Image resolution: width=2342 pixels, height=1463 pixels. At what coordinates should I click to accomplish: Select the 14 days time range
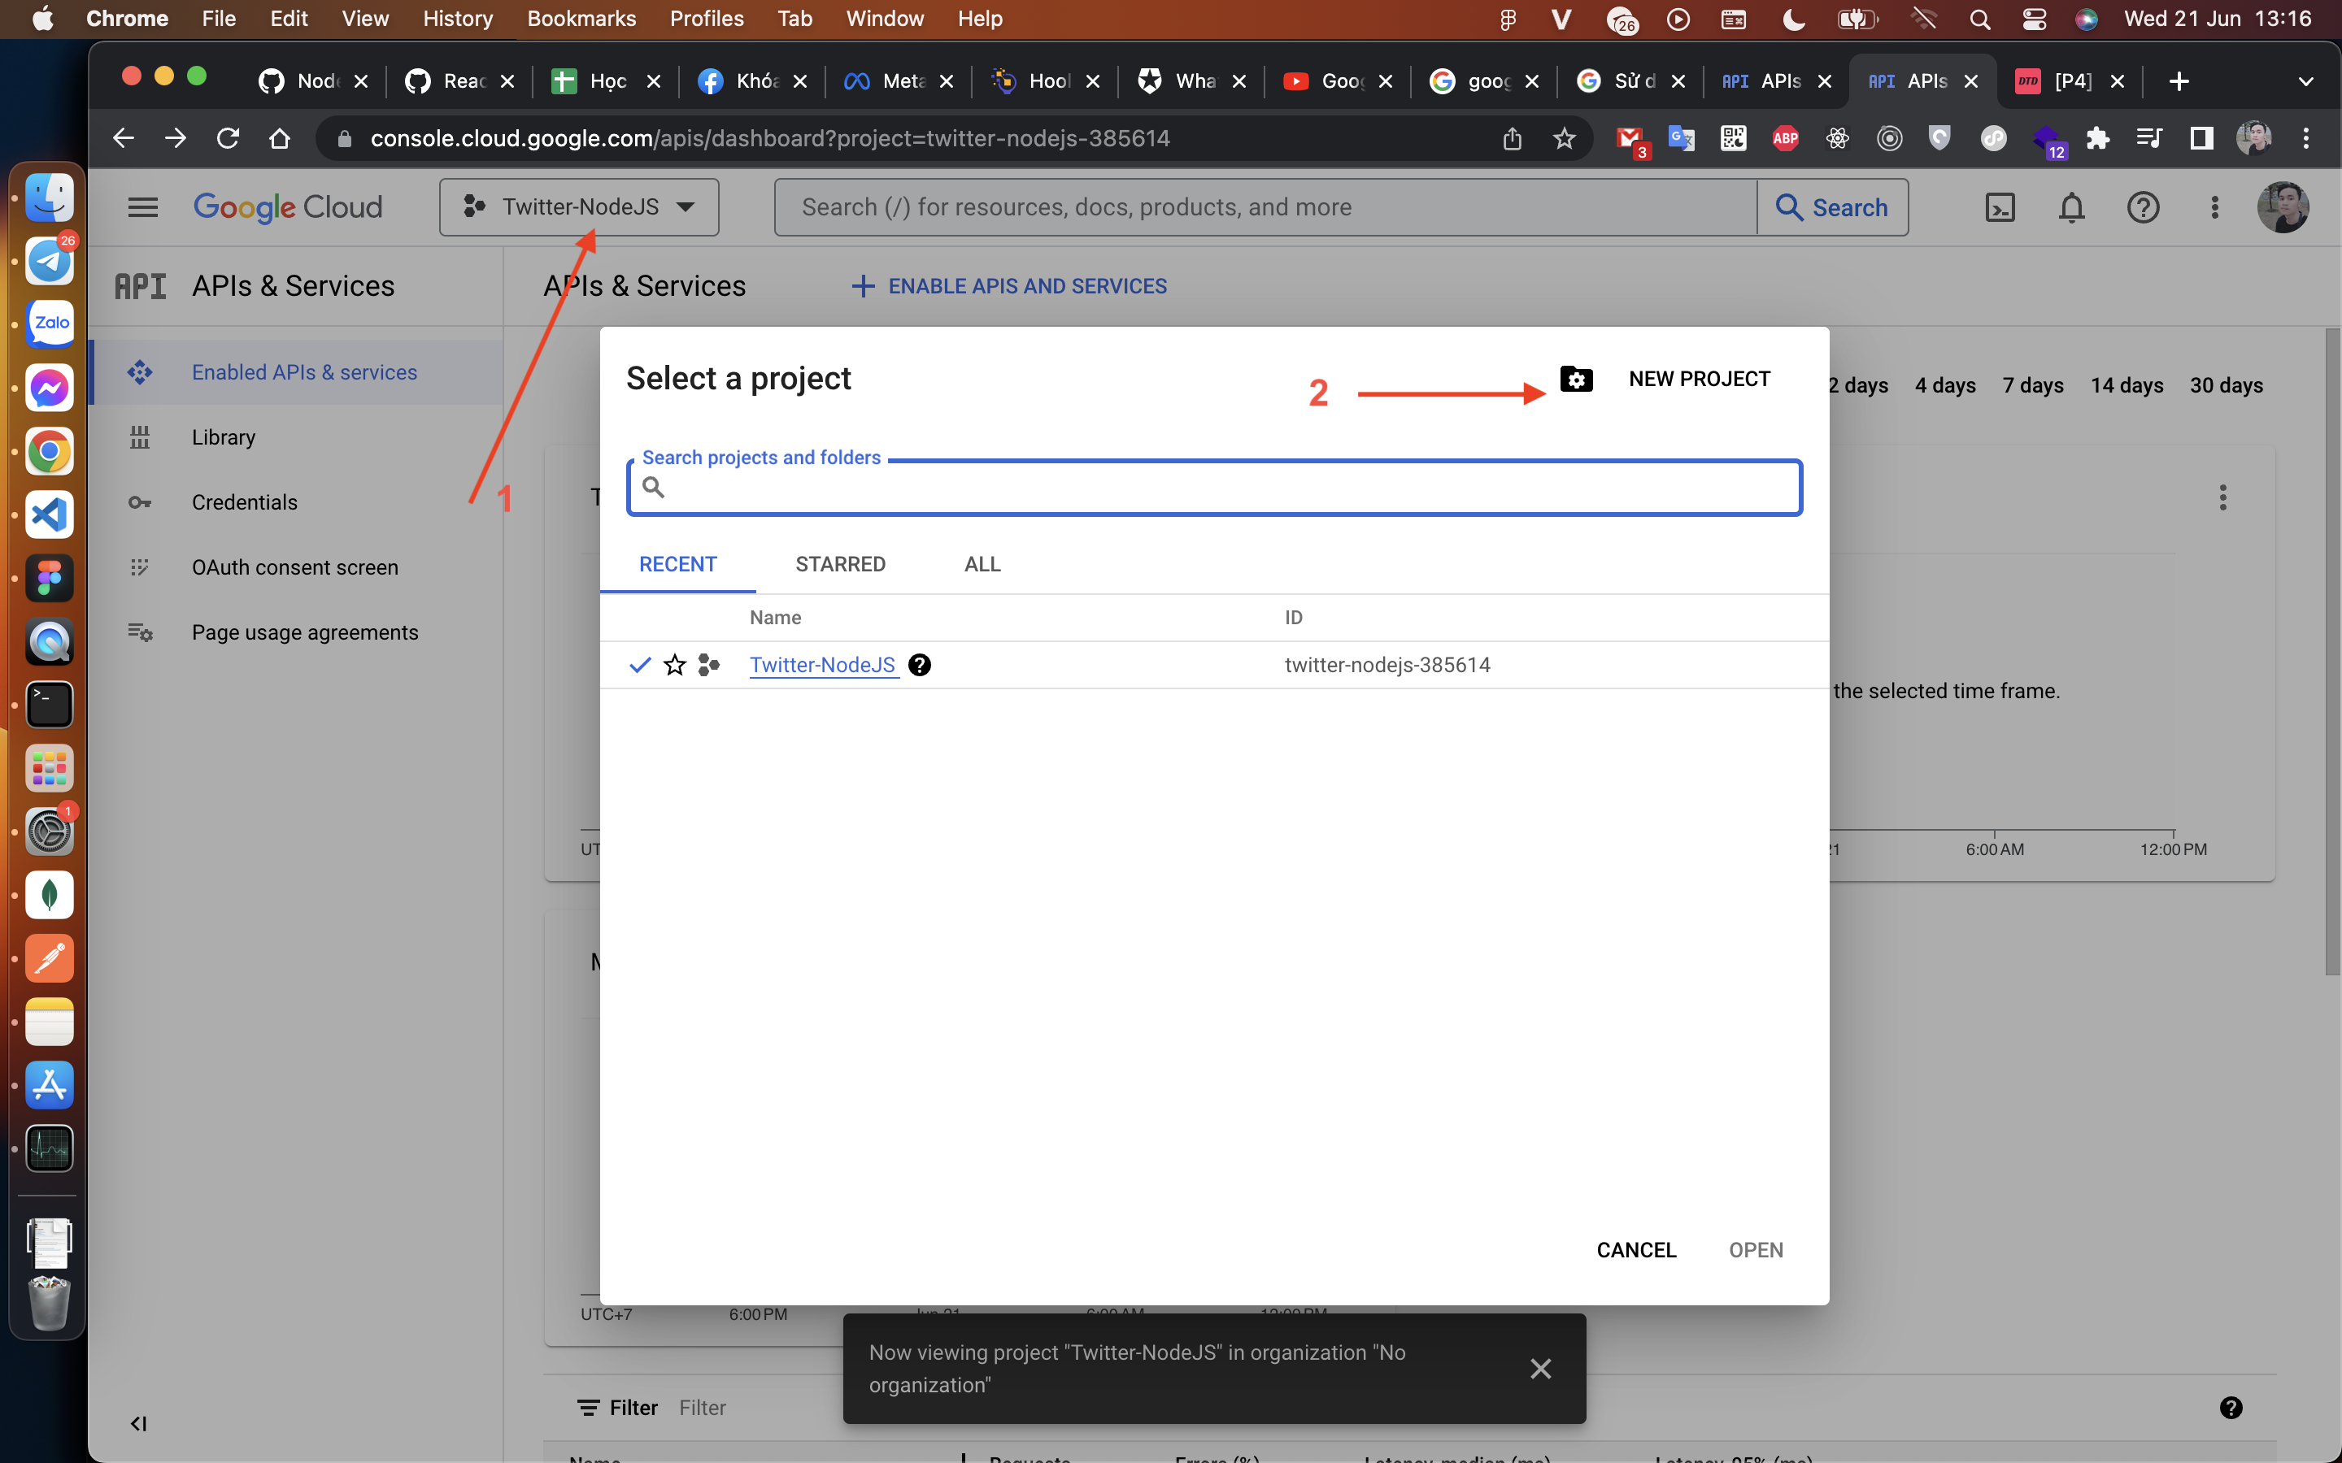point(2127,385)
